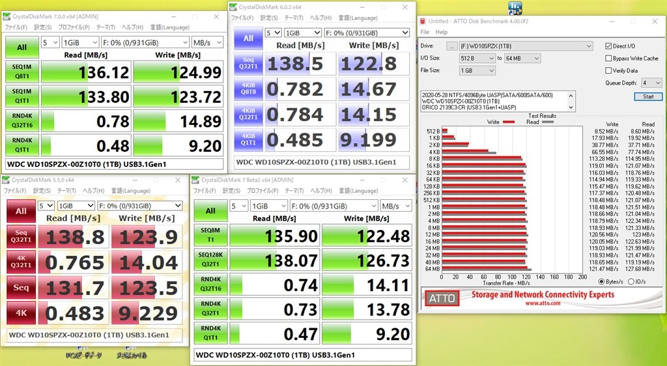Click CrystalDiskMark 6.0.2 title bar app icon
The width and height of the screenshot is (667, 366).
point(233,7)
